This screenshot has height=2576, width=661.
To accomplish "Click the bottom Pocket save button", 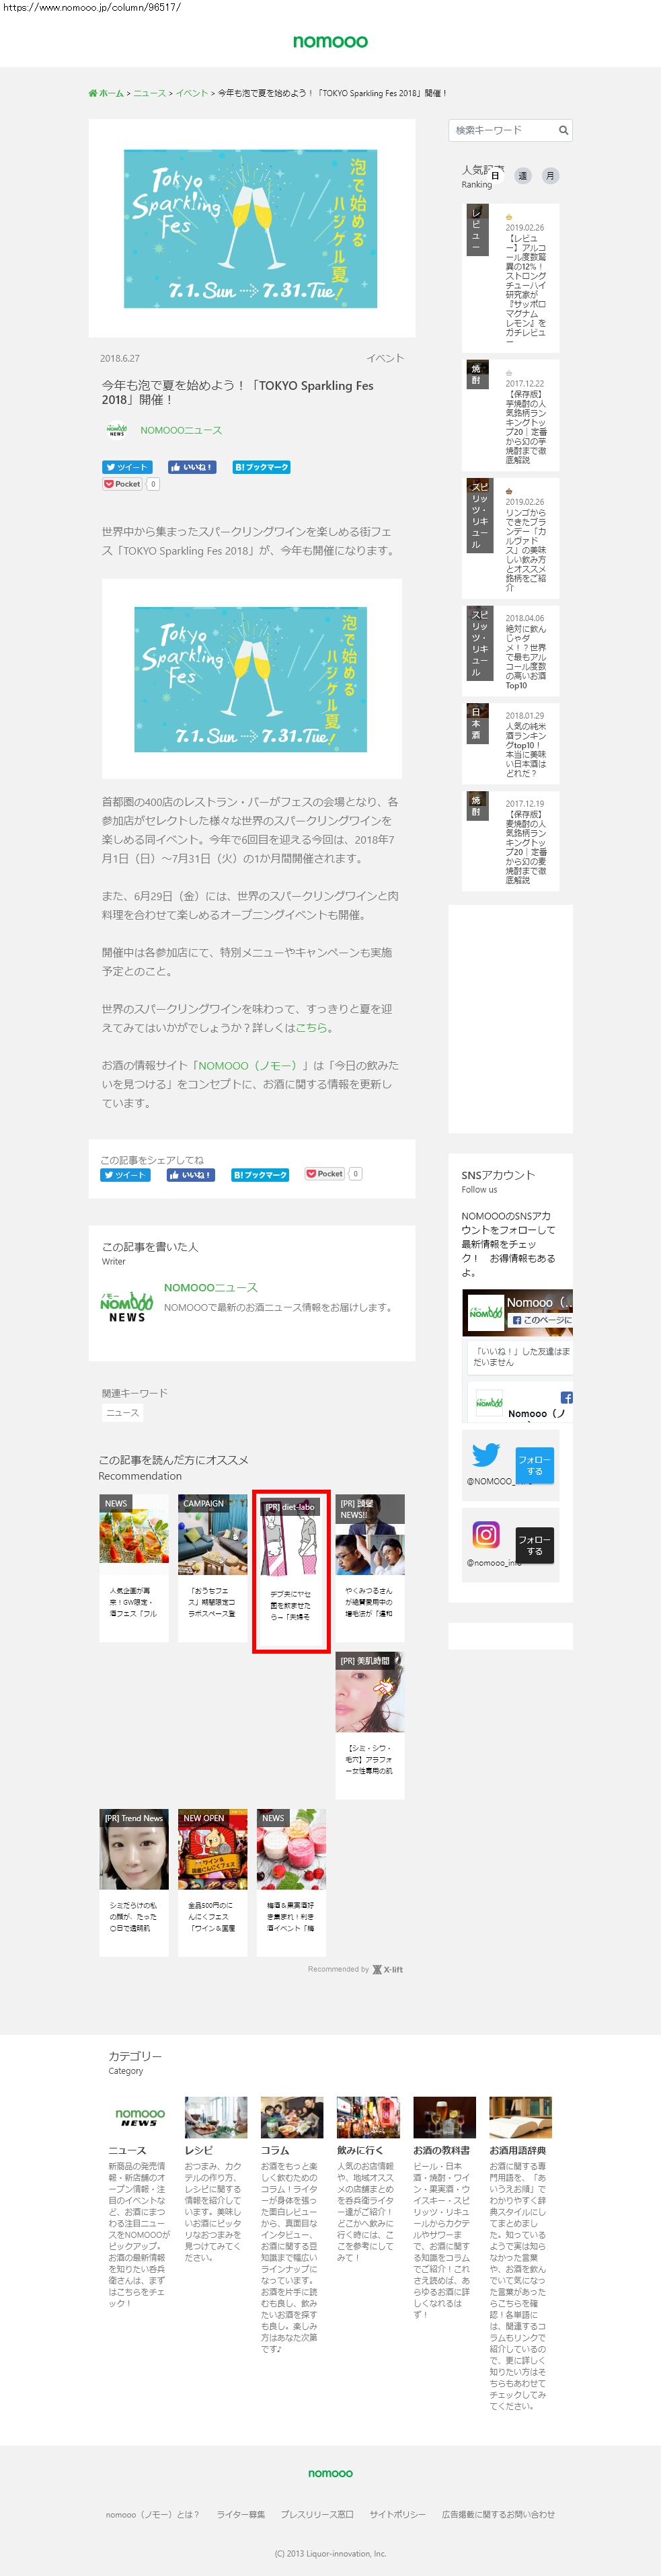I will 325,1174.
